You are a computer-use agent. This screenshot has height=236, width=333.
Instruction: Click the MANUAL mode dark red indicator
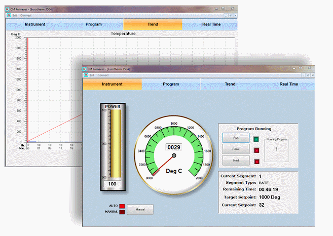(122, 212)
